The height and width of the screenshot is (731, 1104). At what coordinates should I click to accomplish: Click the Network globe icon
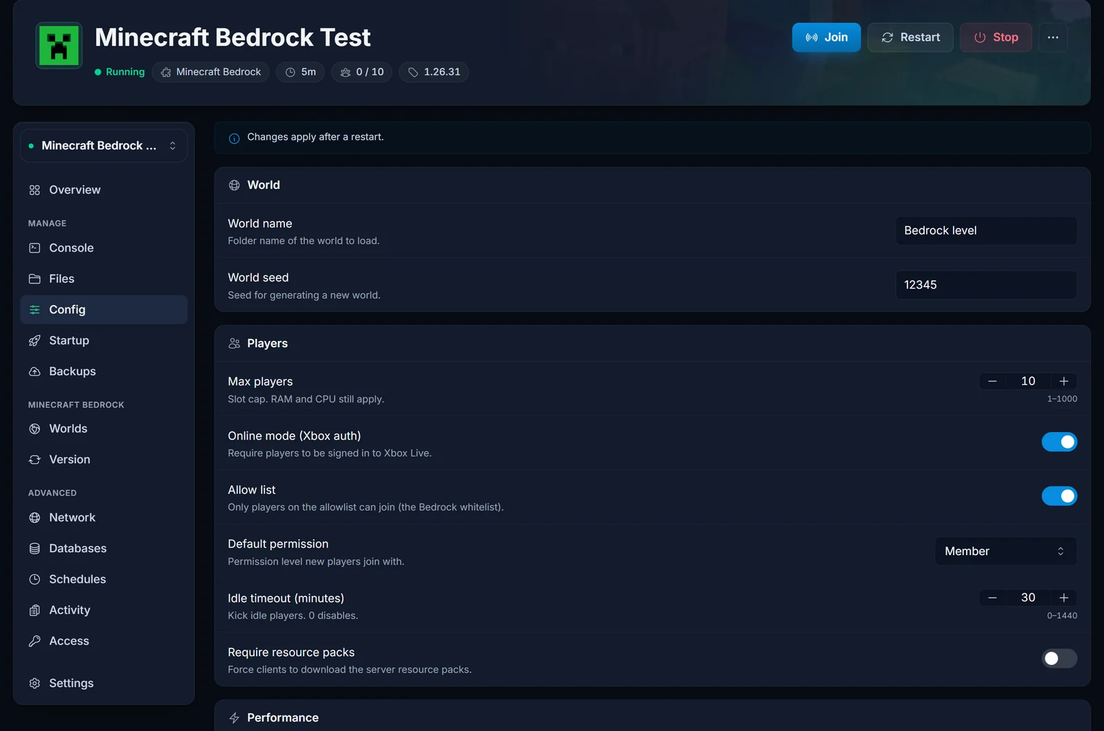[x=34, y=518]
